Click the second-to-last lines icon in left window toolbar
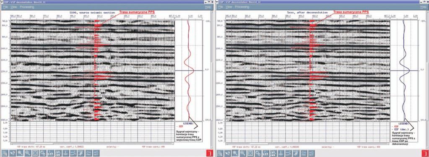 pos(88,153)
